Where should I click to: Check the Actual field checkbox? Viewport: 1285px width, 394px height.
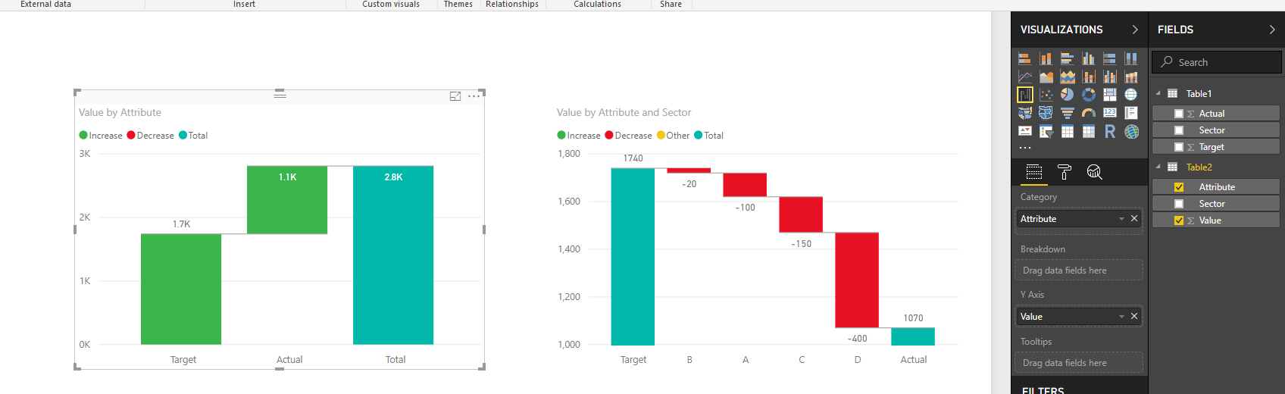(1179, 114)
